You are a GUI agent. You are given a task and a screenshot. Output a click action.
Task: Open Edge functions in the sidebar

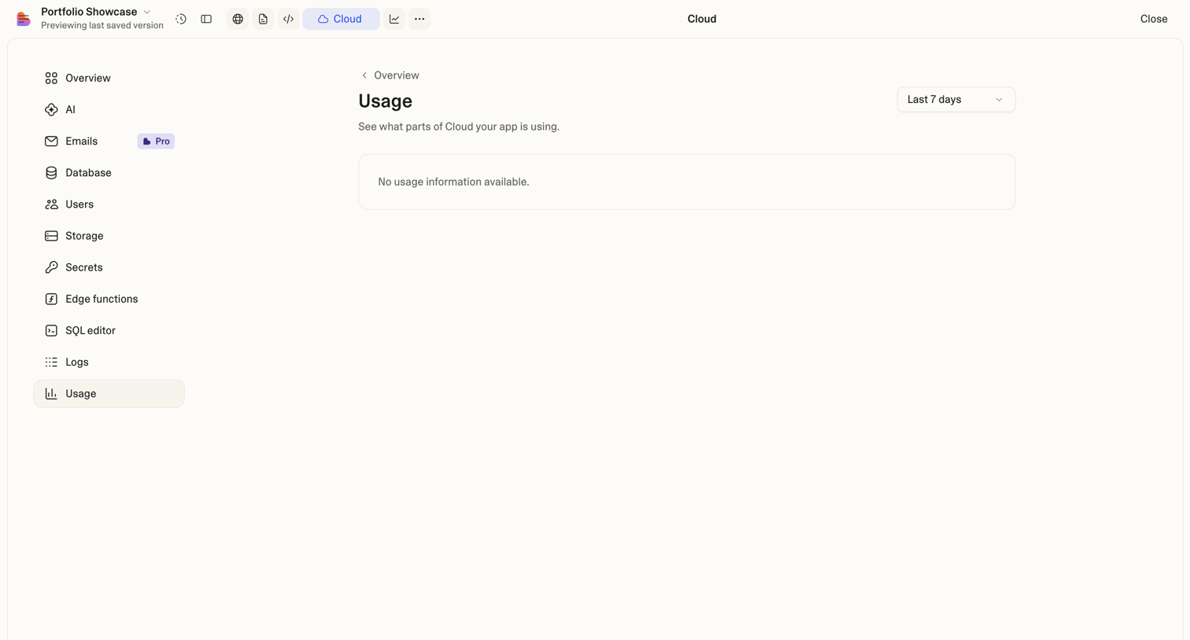[x=109, y=299]
